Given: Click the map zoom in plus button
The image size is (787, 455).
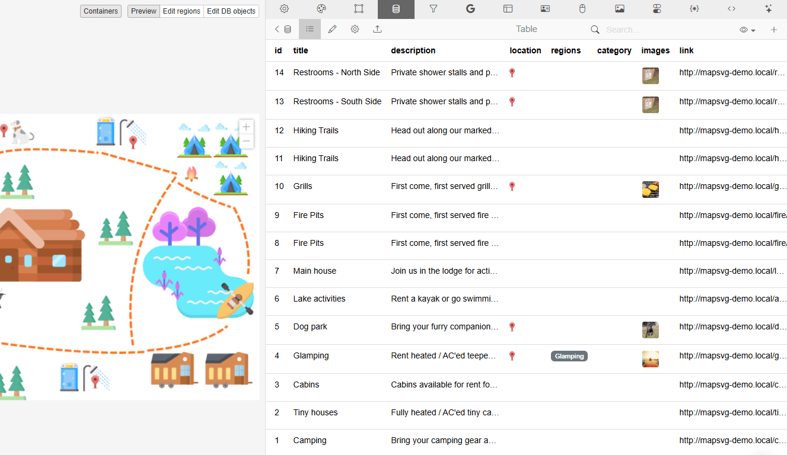Looking at the screenshot, I should tap(246, 127).
